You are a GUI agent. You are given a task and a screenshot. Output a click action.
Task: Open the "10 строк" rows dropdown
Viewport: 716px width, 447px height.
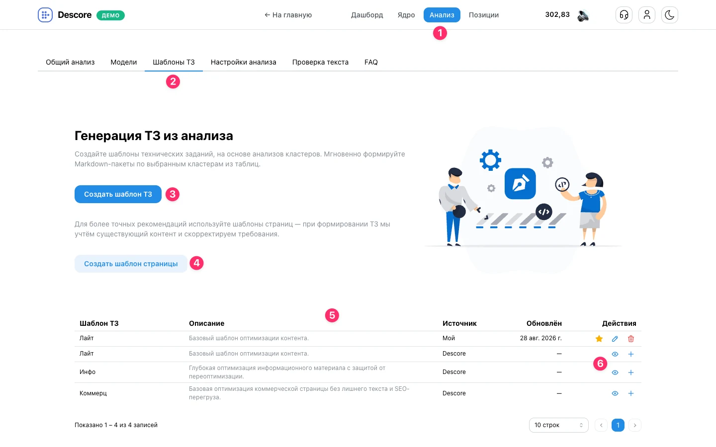(x=559, y=425)
